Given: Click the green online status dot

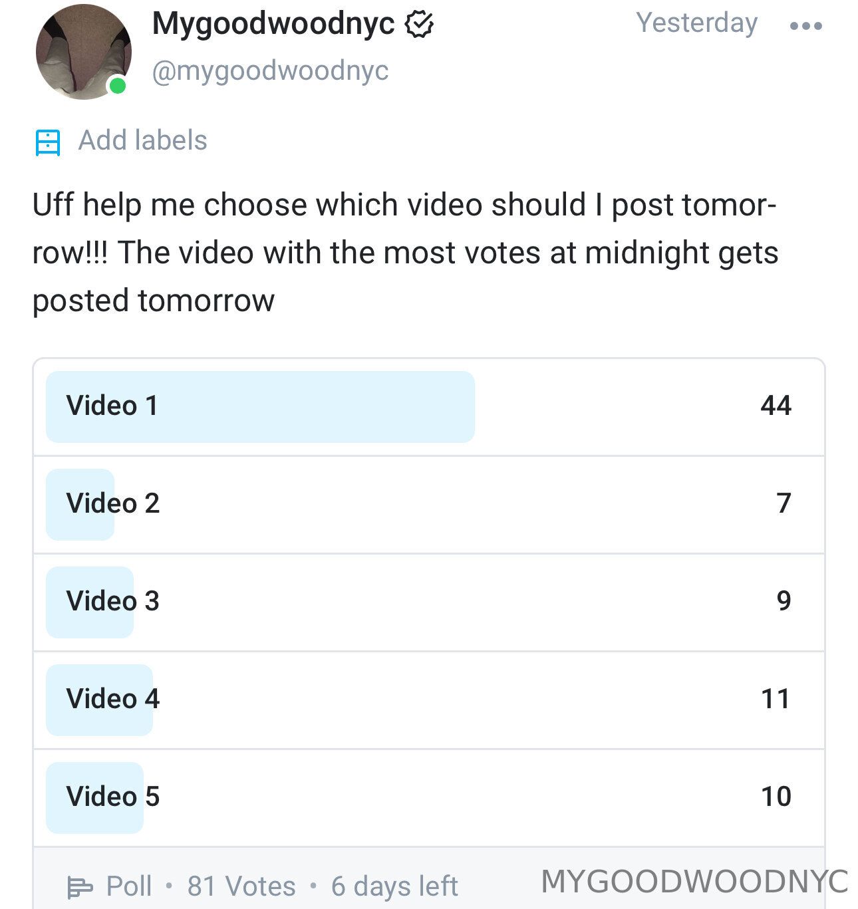Looking at the screenshot, I should pyautogui.click(x=118, y=85).
